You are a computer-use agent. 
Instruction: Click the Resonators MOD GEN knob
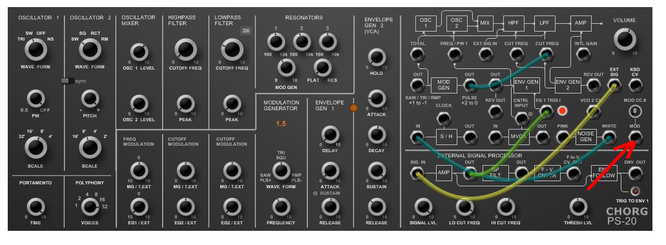pos(286,68)
